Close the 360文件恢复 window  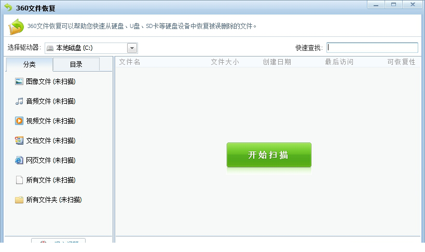tap(413, 5)
